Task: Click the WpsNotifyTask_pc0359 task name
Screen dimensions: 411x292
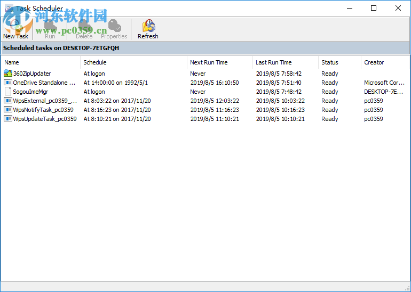Action: pos(43,110)
